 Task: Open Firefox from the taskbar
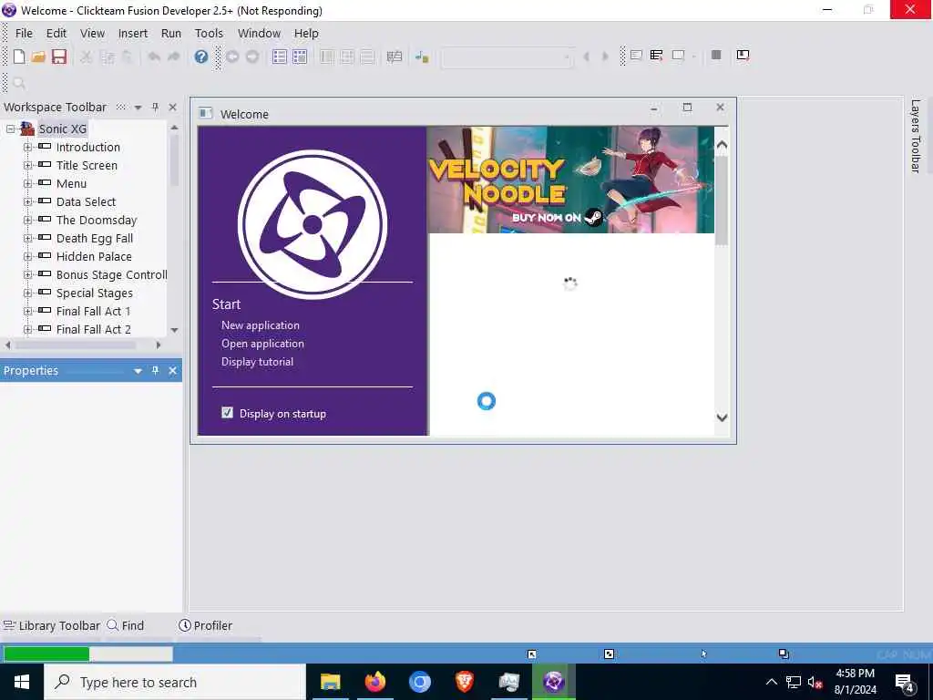[x=374, y=682]
